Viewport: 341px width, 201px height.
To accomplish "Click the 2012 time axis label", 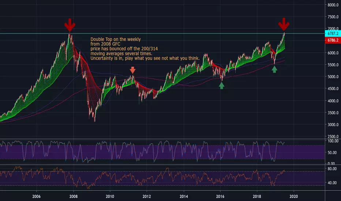I will click(x=147, y=197).
